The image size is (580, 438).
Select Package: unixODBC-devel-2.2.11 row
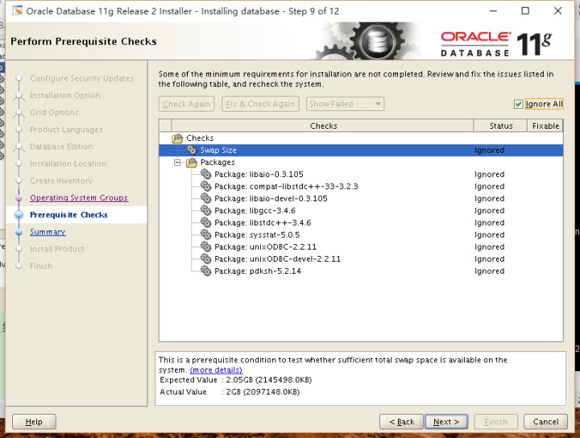[x=361, y=258]
